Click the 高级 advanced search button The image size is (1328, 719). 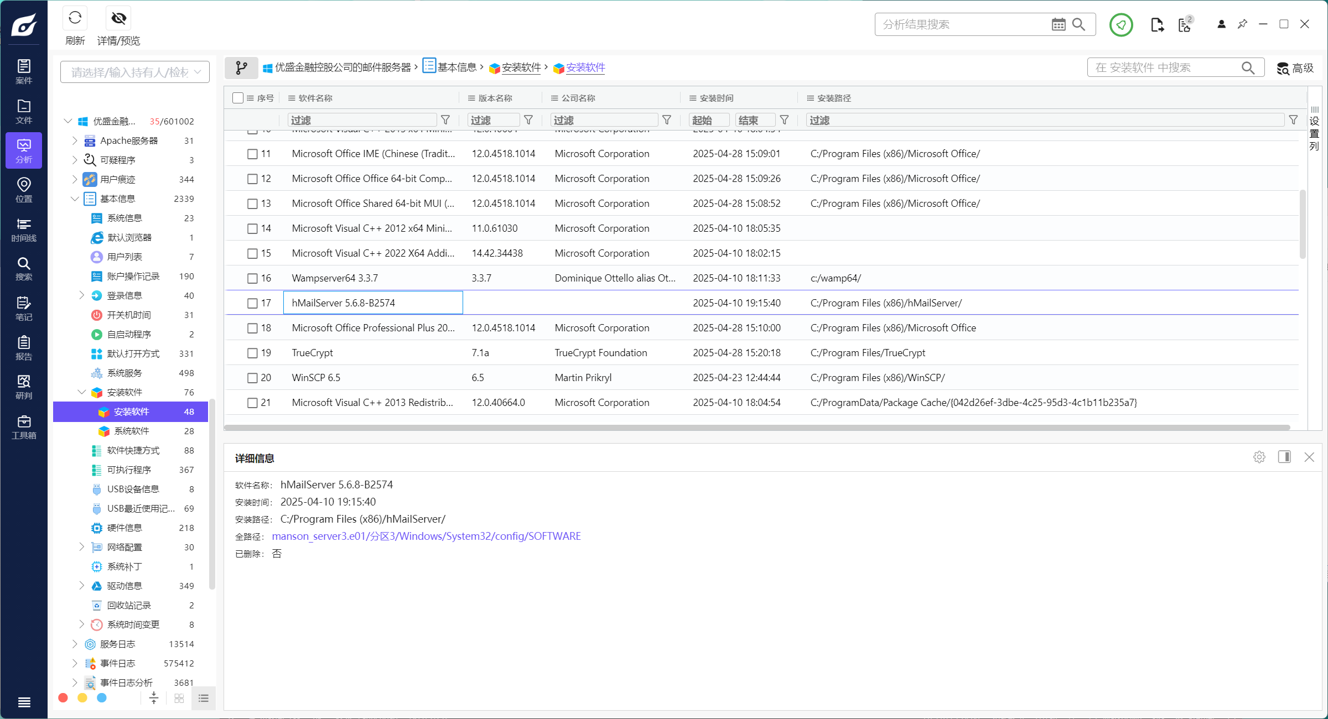click(x=1295, y=67)
